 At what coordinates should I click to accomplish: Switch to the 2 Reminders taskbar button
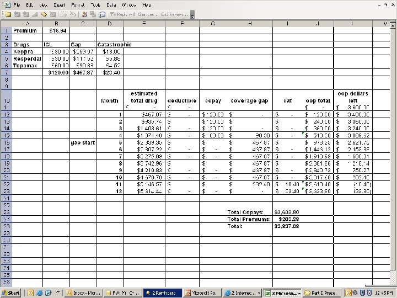click(x=162, y=293)
